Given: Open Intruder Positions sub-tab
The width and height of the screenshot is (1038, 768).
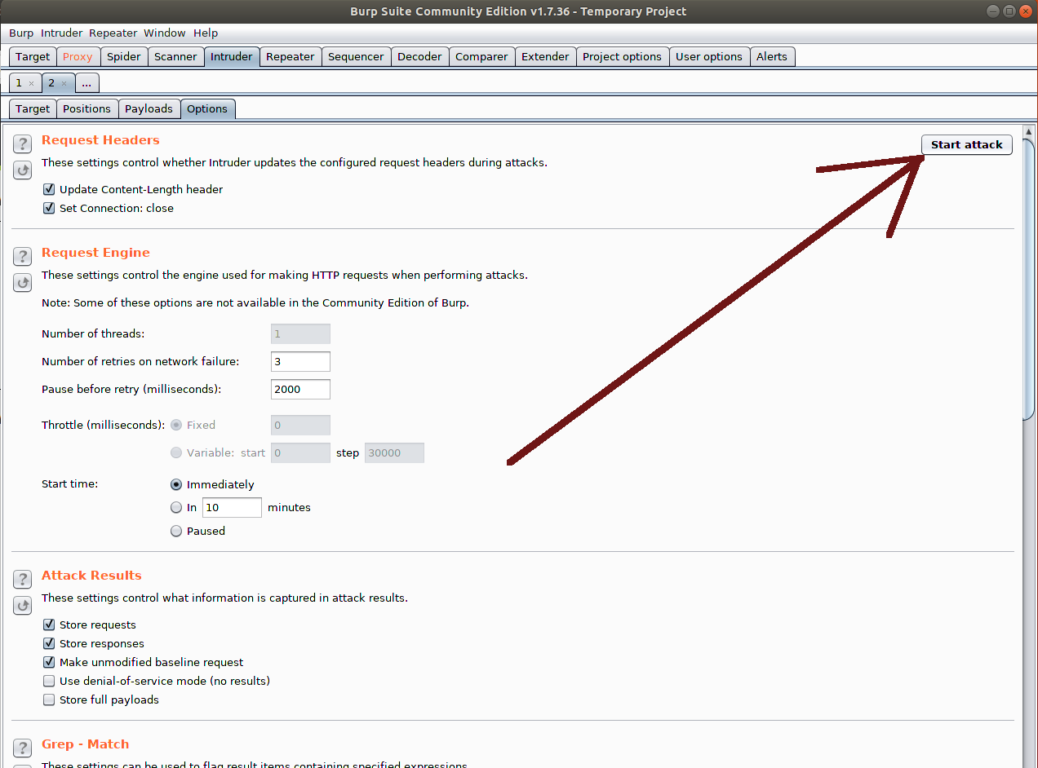Looking at the screenshot, I should point(86,108).
